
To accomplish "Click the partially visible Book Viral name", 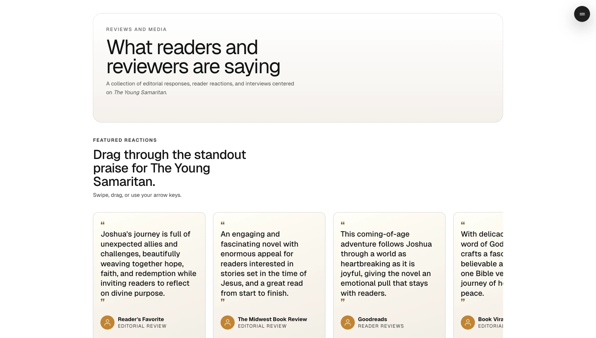I will pos(490,319).
